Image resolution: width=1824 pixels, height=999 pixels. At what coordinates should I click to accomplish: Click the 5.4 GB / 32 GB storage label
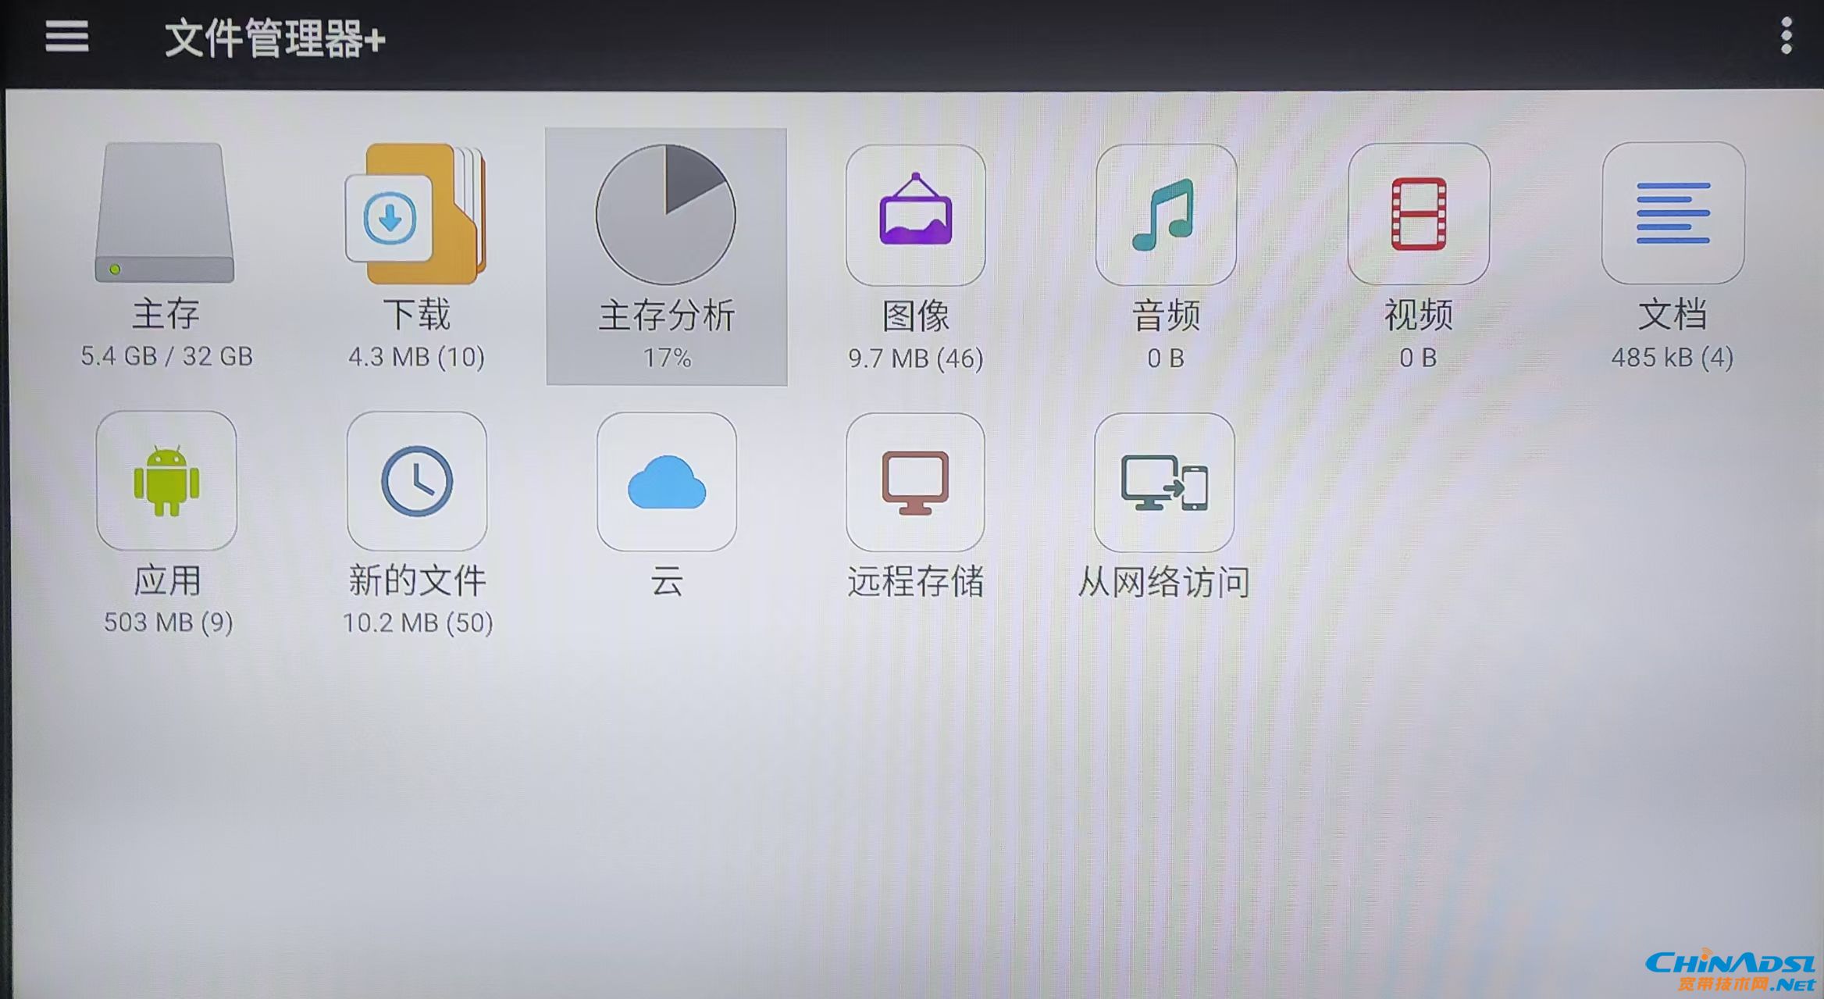point(166,357)
